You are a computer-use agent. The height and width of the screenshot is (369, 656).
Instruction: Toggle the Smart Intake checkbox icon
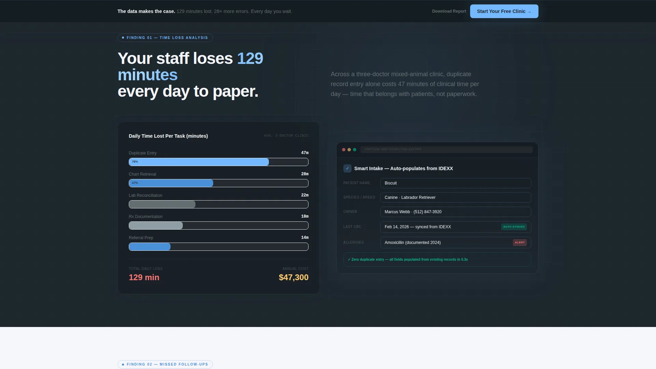pos(347,168)
